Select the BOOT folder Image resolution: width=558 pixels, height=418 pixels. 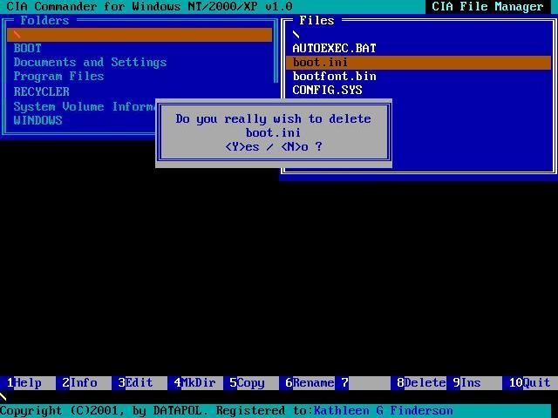[27, 49]
